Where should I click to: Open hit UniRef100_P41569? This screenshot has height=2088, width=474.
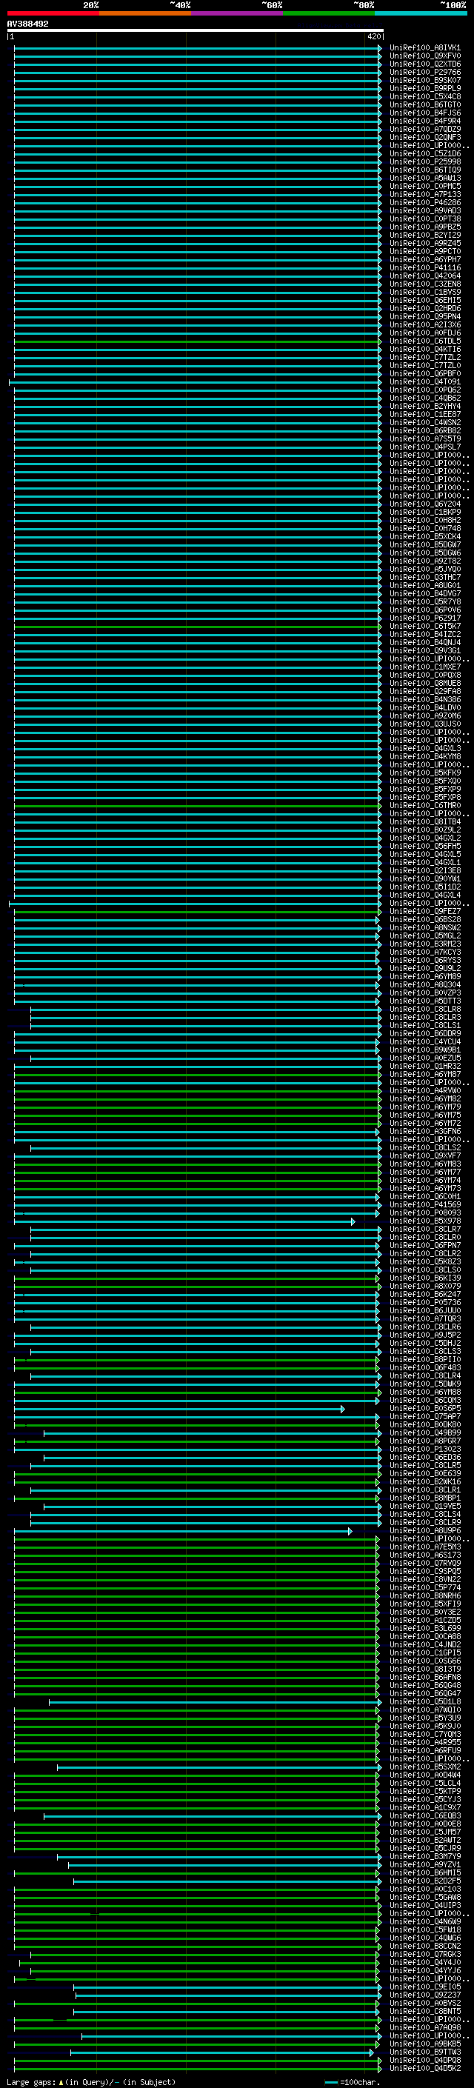click(x=424, y=1205)
